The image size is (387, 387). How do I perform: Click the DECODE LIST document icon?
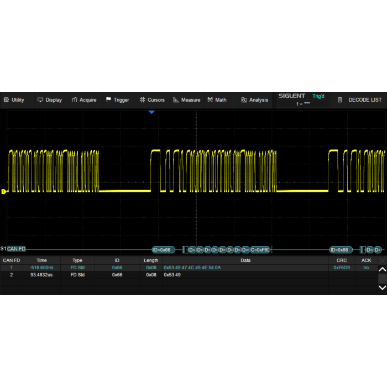coord(340,100)
